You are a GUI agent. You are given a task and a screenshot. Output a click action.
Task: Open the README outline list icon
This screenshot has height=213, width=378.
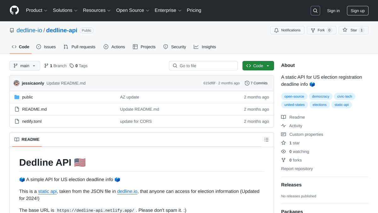[x=266, y=139]
